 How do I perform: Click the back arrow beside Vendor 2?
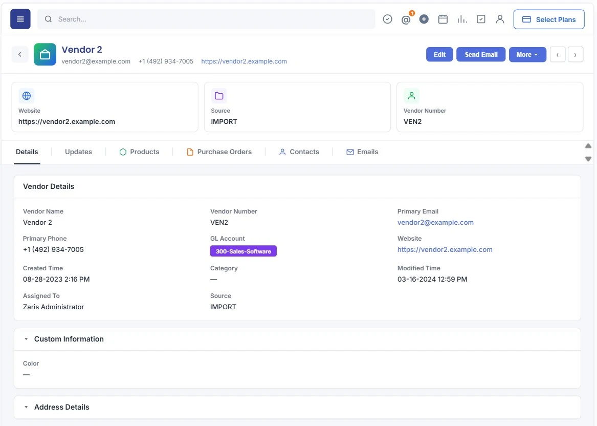click(20, 54)
